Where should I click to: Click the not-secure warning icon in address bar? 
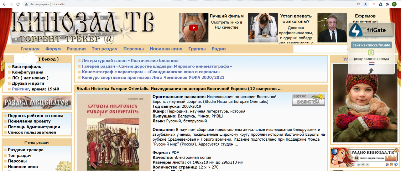(26, 4)
